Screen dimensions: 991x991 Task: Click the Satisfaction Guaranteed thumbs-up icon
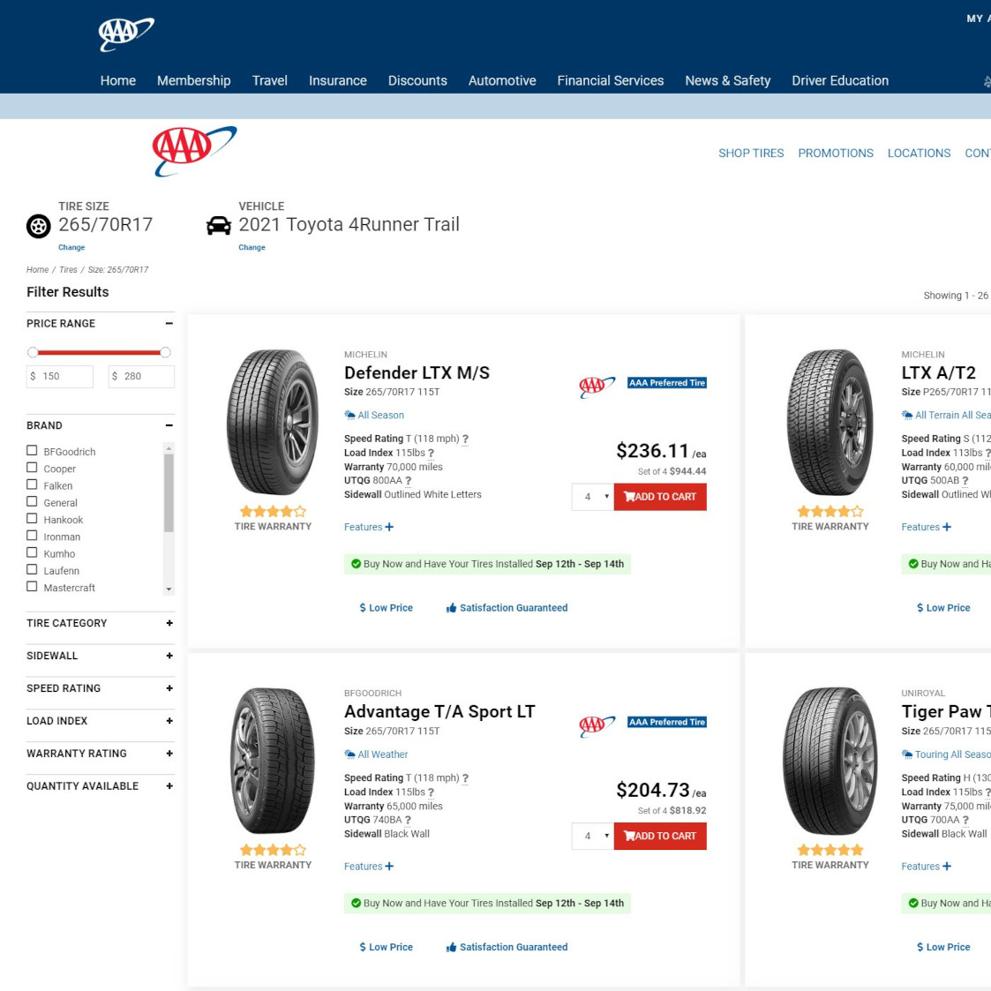point(450,607)
